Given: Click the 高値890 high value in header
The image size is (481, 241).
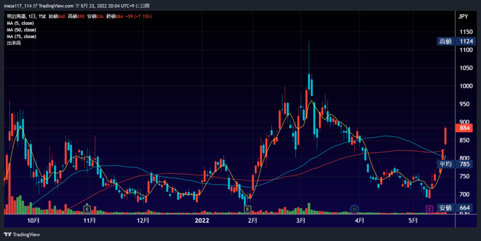Looking at the screenshot, I should point(76,16).
